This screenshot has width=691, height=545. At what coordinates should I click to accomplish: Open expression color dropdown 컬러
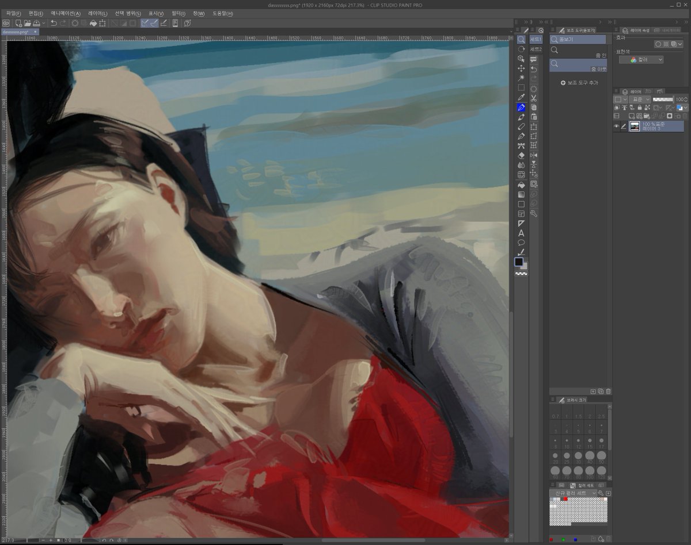pyautogui.click(x=641, y=59)
